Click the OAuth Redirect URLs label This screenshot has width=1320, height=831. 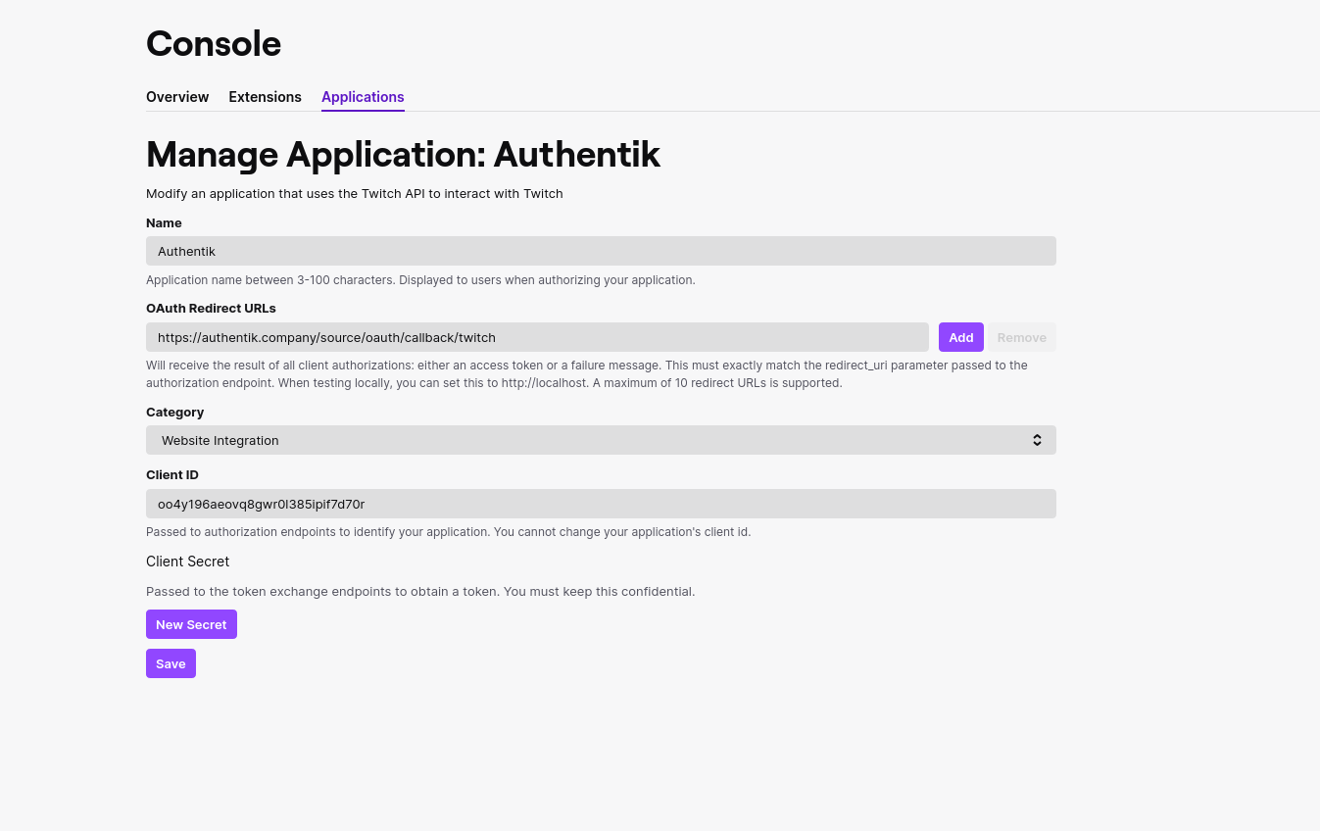[x=211, y=308]
